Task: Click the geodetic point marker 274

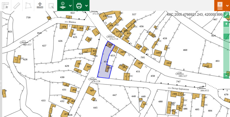Action: [x=89, y=79]
